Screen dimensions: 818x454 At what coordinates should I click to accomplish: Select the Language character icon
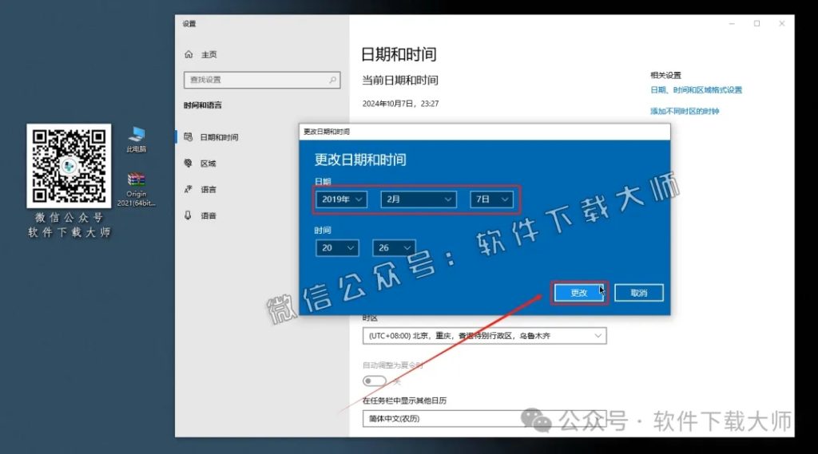coord(189,189)
